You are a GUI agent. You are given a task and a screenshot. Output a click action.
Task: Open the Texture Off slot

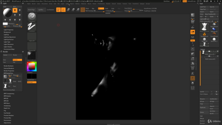(x=32, y=47)
